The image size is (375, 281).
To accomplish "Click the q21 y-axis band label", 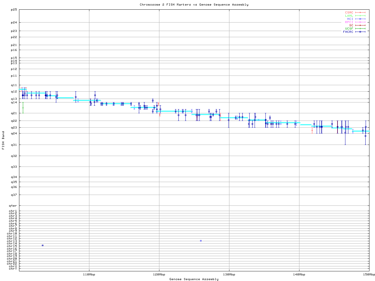I will (x=14, y=113).
